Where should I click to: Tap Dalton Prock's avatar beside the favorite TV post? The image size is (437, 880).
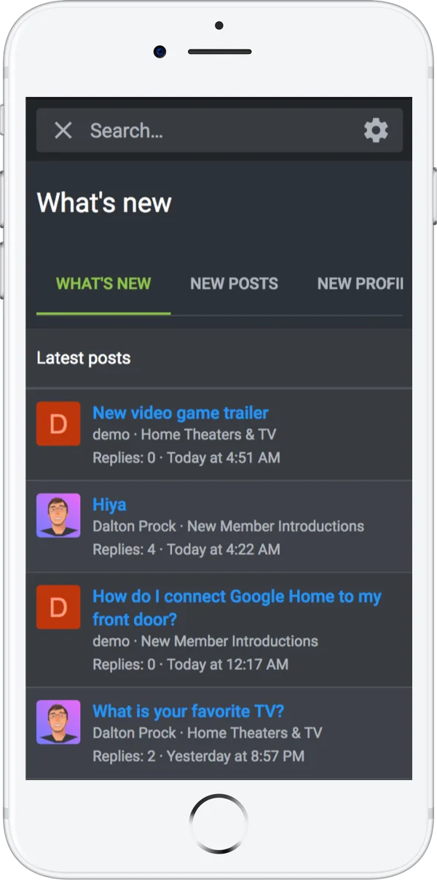[58, 723]
